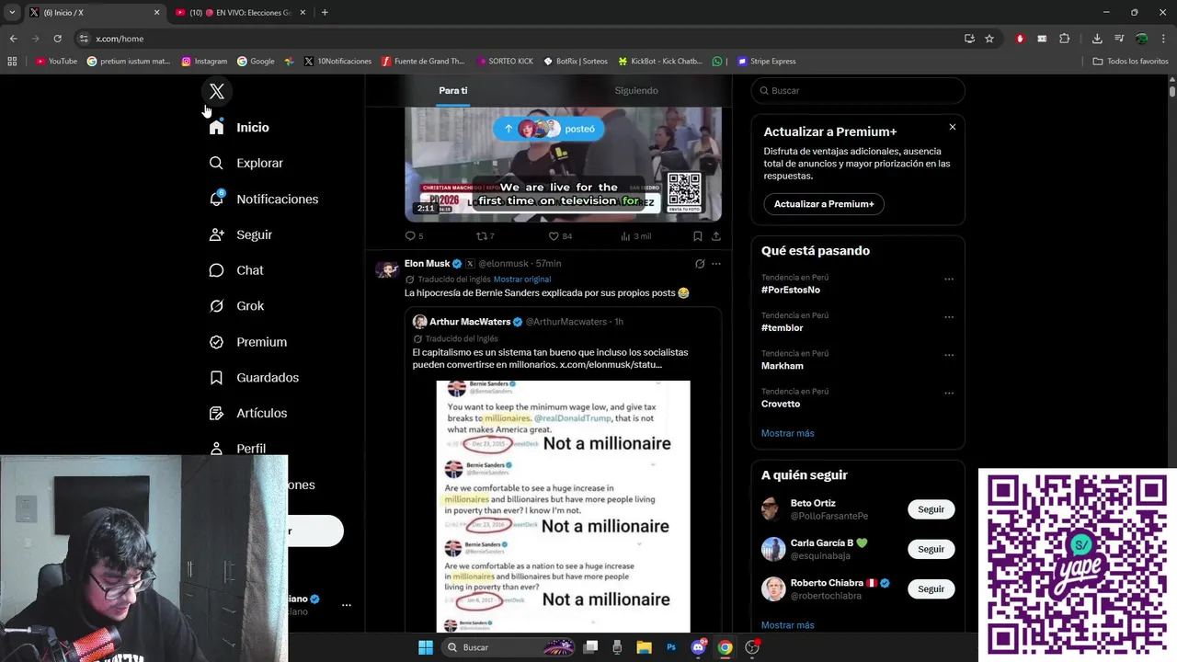Open the Chrome tab search dropdown
1177x662 pixels.
click(x=12, y=13)
